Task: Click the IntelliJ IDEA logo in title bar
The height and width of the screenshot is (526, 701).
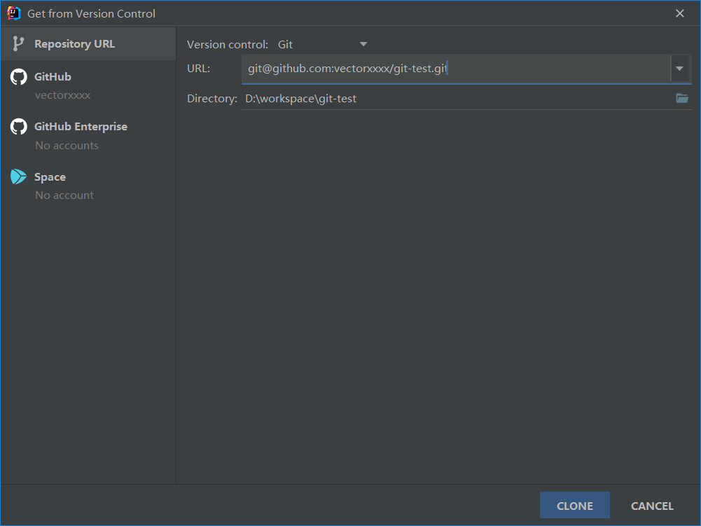Action: click(14, 13)
